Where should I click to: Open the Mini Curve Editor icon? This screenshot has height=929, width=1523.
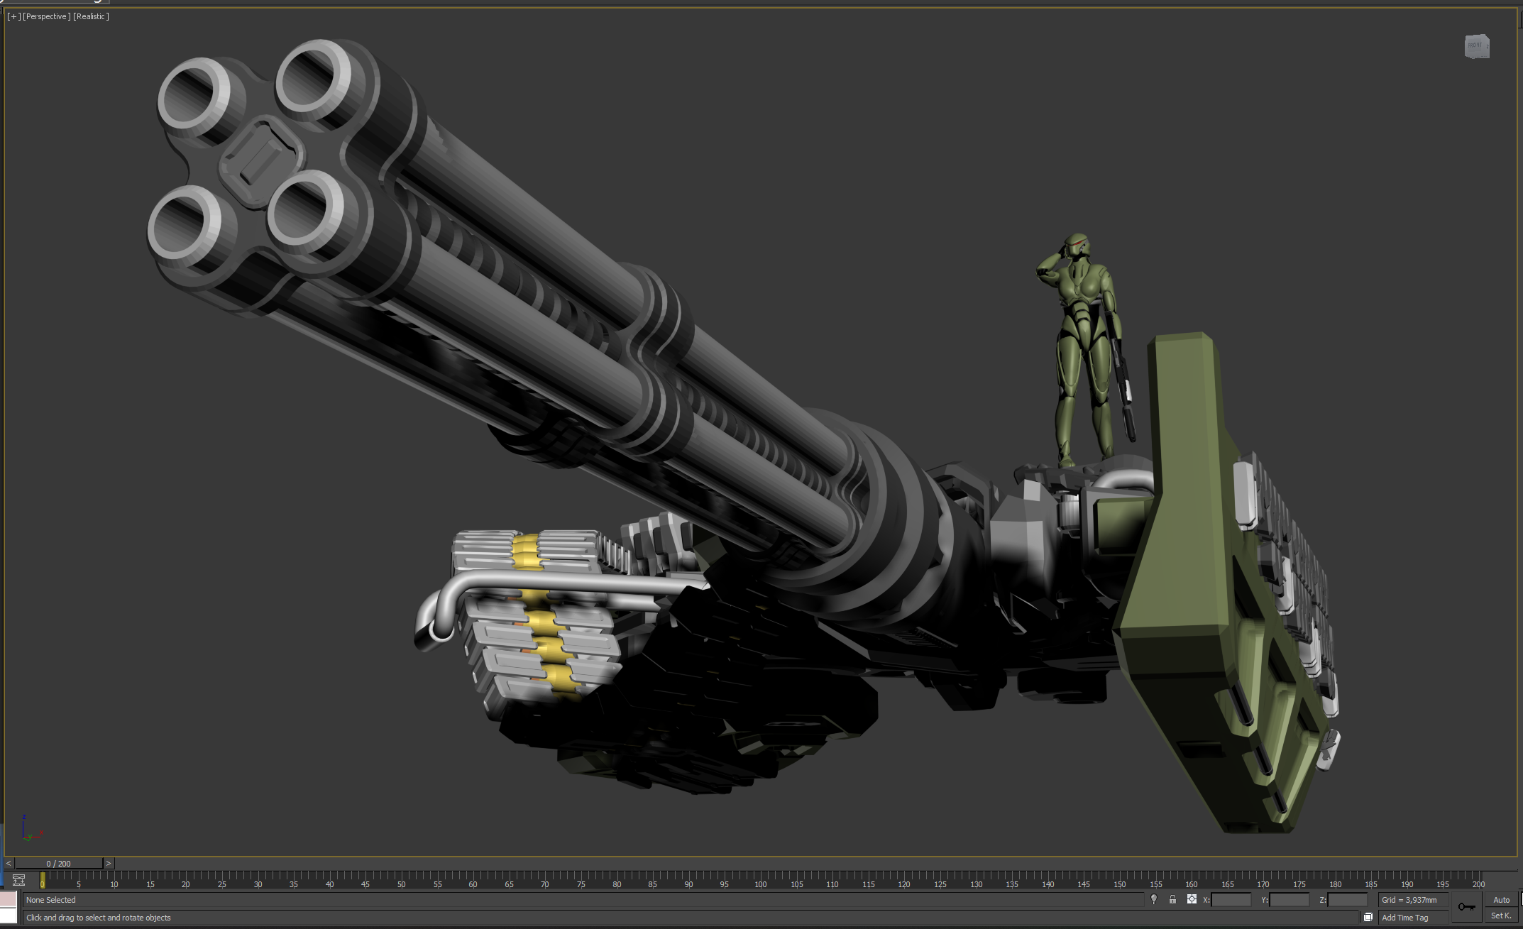19,880
